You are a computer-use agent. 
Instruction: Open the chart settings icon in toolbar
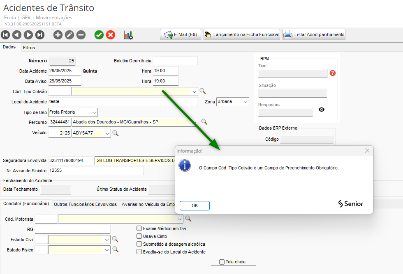click(128, 35)
